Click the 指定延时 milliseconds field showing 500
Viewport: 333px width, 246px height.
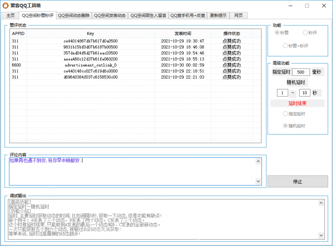(301, 72)
